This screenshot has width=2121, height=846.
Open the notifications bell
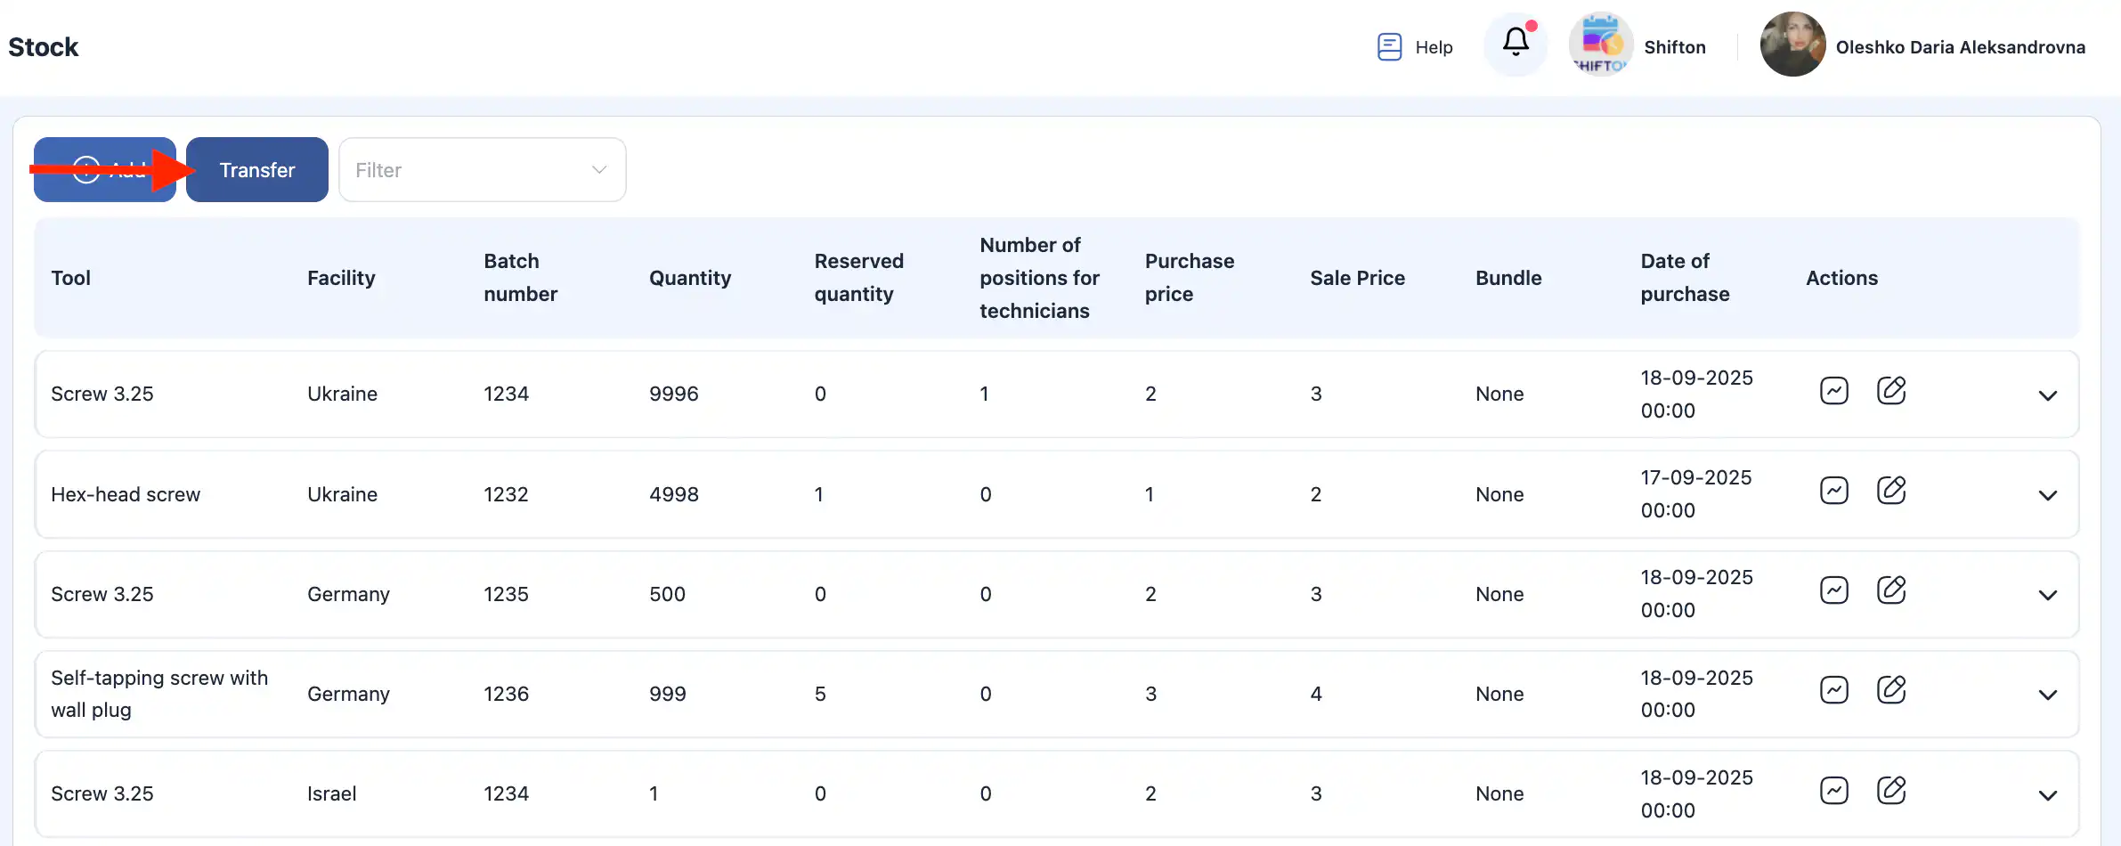pos(1515,43)
